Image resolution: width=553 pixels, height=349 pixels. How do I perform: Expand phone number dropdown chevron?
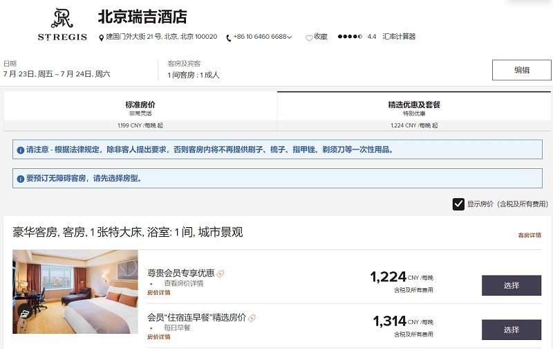click(290, 37)
